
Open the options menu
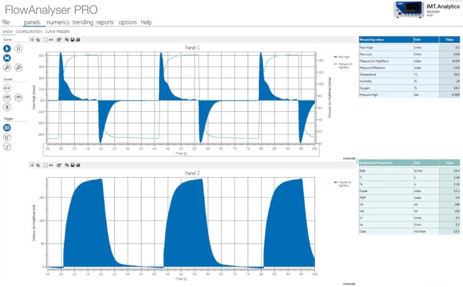tap(128, 22)
